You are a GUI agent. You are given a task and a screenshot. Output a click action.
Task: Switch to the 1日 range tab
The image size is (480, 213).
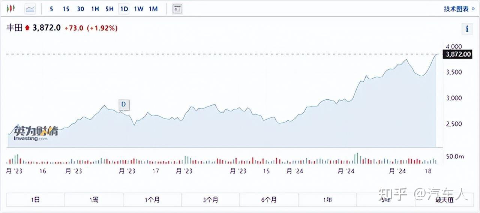pos(35,199)
